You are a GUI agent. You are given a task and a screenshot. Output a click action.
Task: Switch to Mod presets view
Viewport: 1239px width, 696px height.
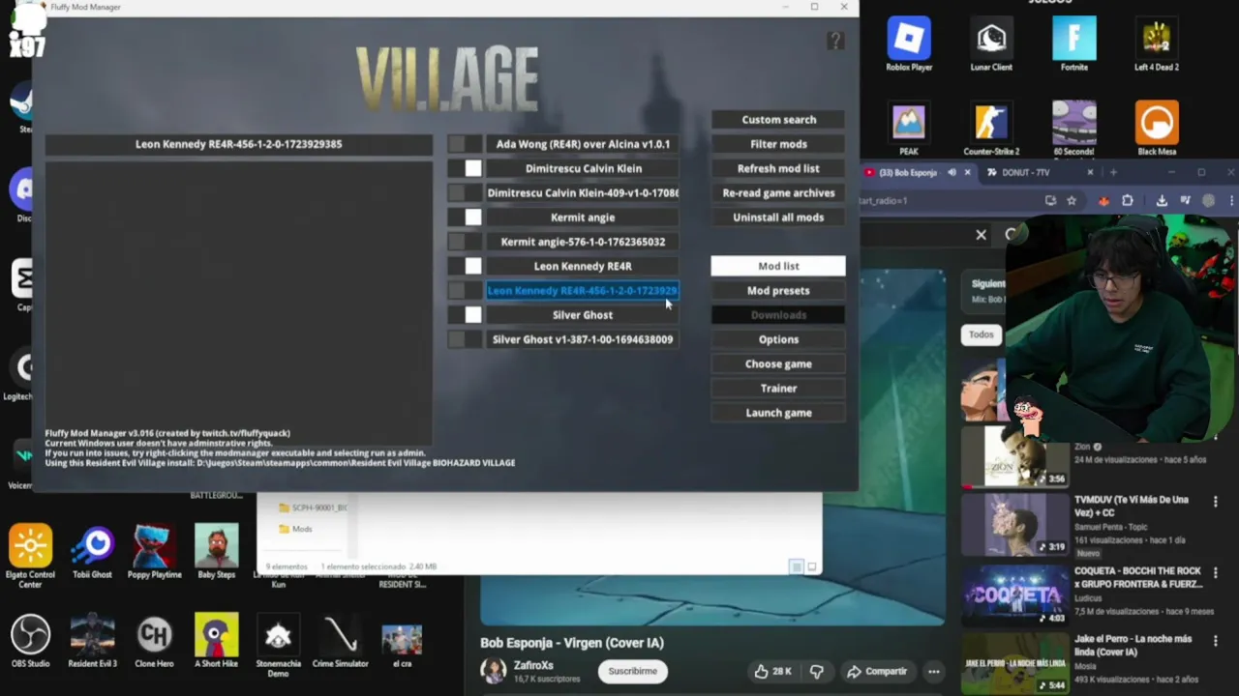[x=778, y=290]
